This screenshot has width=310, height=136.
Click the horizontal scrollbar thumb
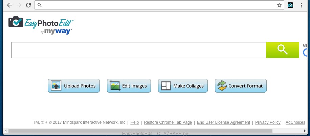coord(140,131)
